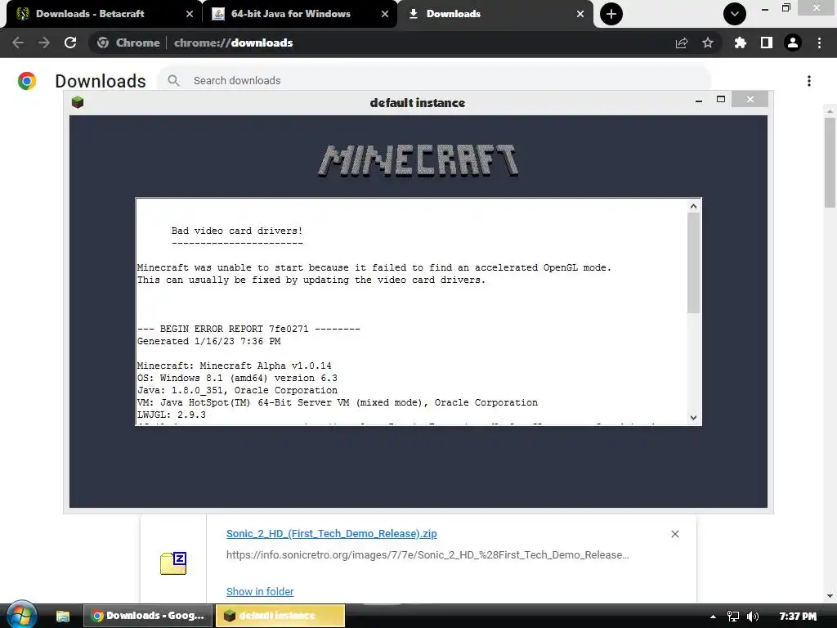Share this page icon
Viewport: 837px width, 628px height.
[681, 43]
